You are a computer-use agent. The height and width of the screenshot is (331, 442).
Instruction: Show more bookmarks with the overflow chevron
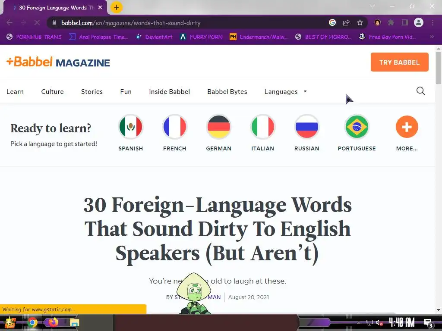pyautogui.click(x=432, y=37)
